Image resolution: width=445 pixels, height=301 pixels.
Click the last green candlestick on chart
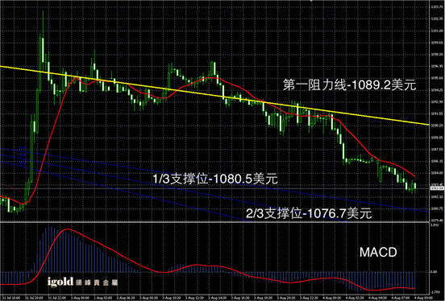(415, 187)
